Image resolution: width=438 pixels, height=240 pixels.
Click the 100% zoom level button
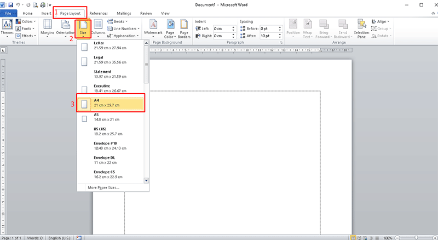[x=388, y=238]
